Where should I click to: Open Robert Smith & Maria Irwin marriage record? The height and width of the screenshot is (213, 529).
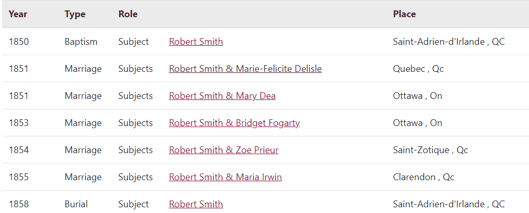(x=225, y=177)
